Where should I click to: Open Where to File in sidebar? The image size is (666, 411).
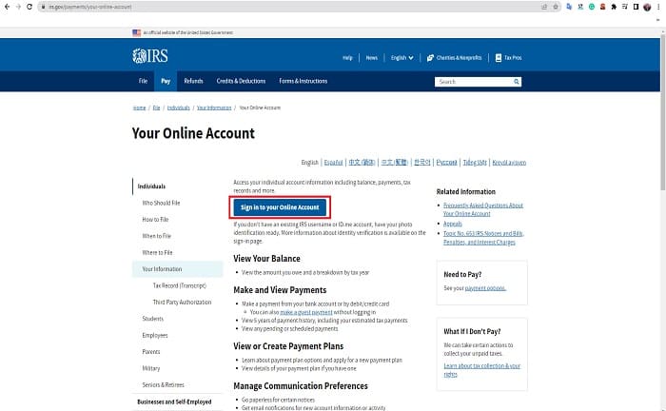click(158, 253)
